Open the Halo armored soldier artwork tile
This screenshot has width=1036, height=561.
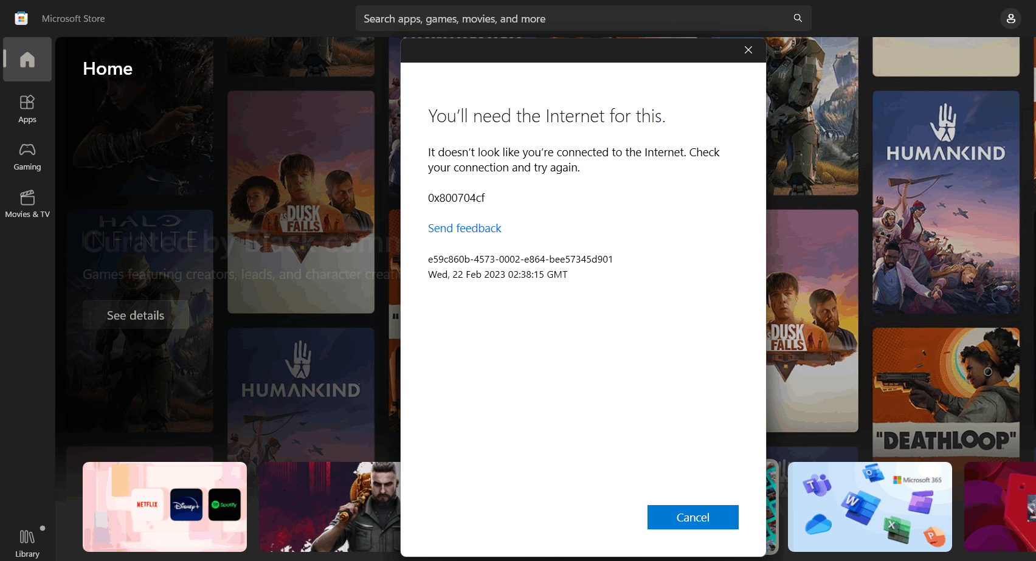tap(812, 116)
